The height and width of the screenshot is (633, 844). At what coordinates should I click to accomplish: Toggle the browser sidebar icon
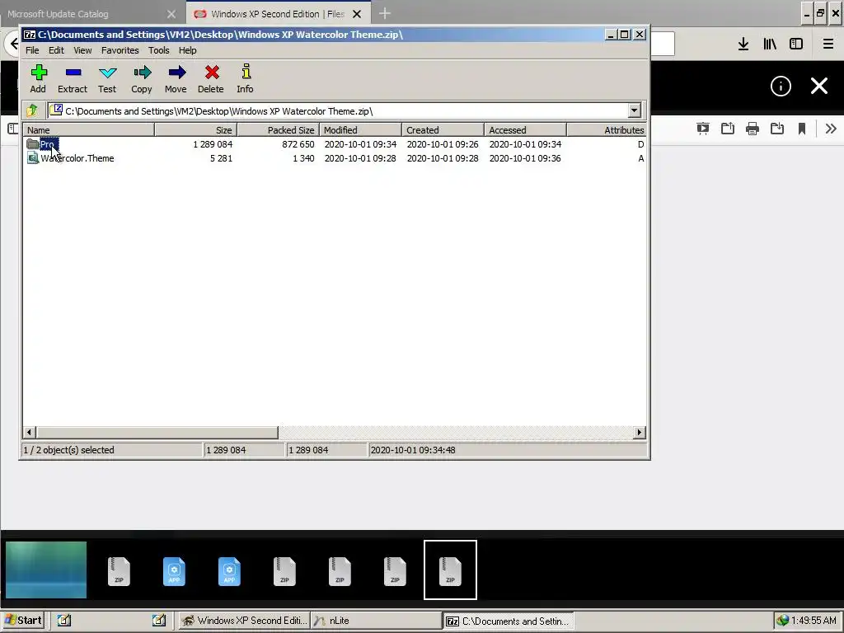[796, 44]
